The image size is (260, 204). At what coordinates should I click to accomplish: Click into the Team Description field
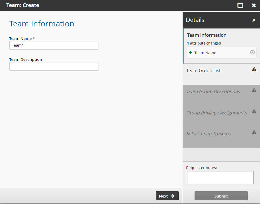click(54, 66)
